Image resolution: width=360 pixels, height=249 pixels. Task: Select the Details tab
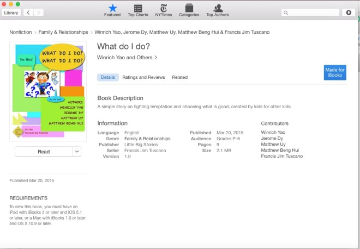tap(108, 77)
